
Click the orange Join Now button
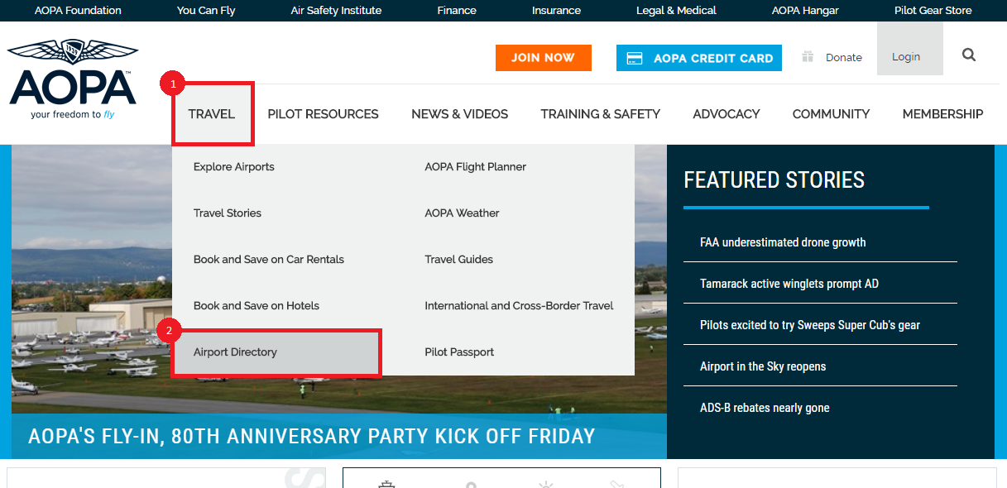coord(544,58)
